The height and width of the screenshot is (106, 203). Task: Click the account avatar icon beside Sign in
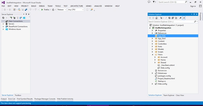coord(200,6)
